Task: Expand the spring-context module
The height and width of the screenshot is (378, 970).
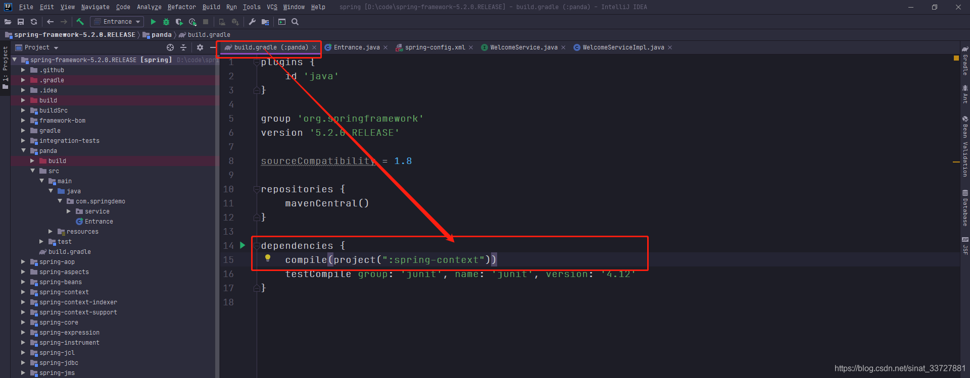Action: 23,292
